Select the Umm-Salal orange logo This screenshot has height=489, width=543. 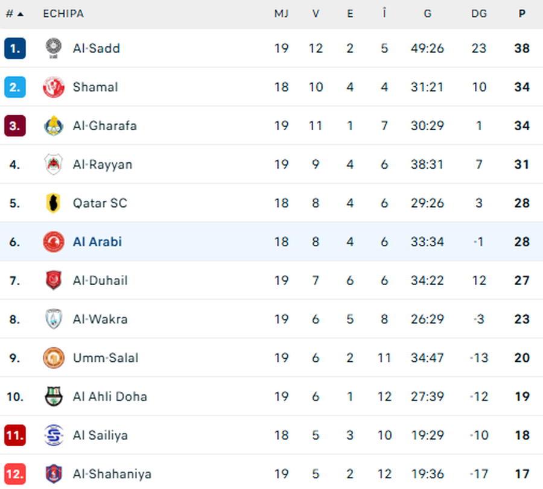point(54,358)
